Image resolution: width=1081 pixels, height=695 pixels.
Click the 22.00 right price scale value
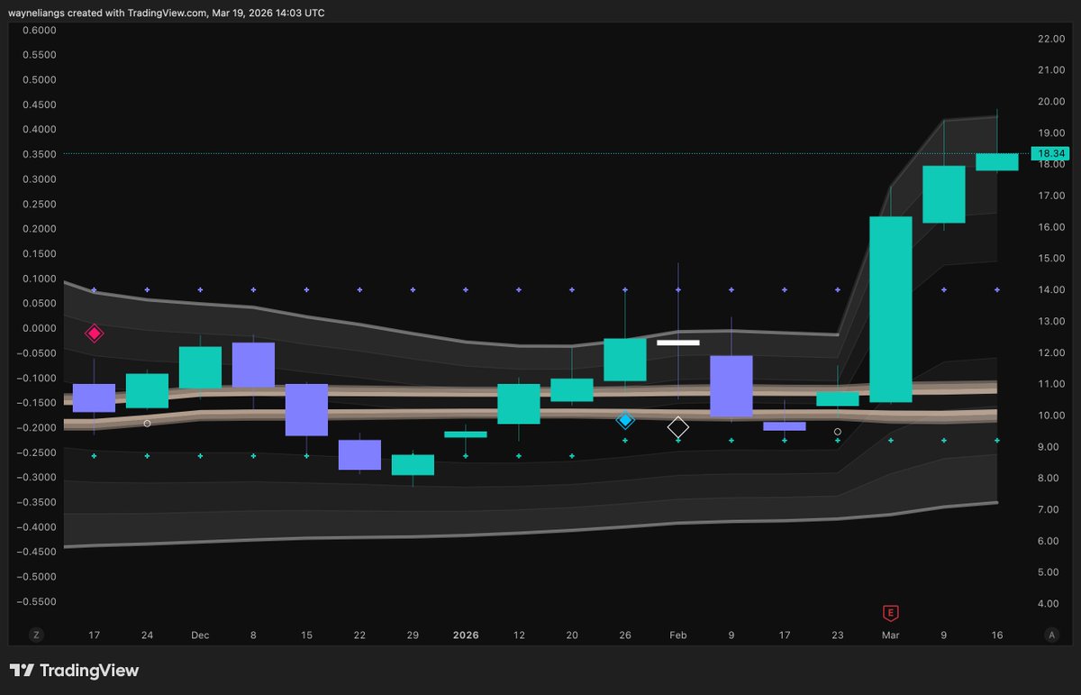pos(1051,39)
